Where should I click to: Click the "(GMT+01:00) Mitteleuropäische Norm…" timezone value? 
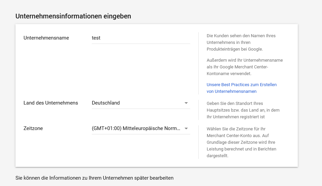pyautogui.click(x=136, y=128)
